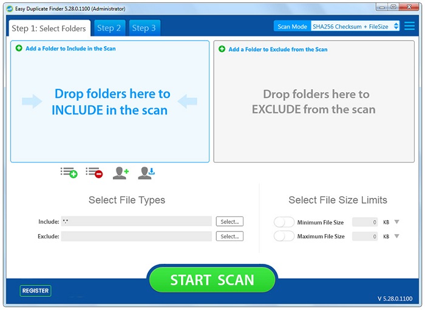425x310 pixels.
Task: Switch to the Step 3 tab
Action: tap(144, 28)
